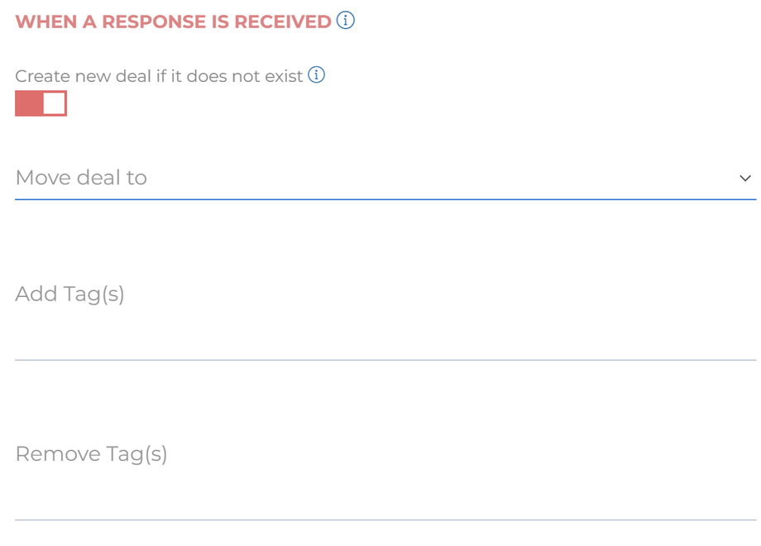Image resolution: width=761 pixels, height=546 pixels.
Task: Click the Add Tag(s) label text
Action: click(69, 294)
